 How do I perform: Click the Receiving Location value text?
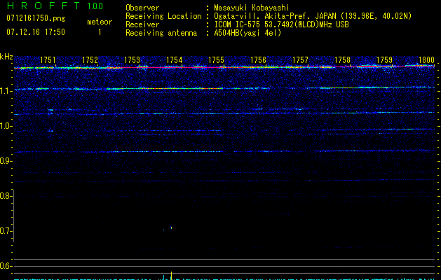click(x=313, y=16)
